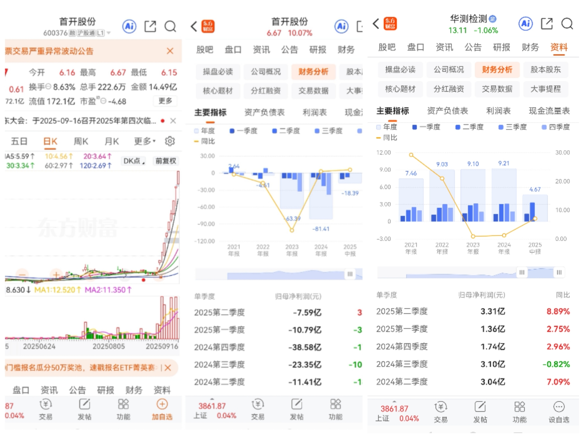Go back from 华测检测 panel

coord(376,24)
